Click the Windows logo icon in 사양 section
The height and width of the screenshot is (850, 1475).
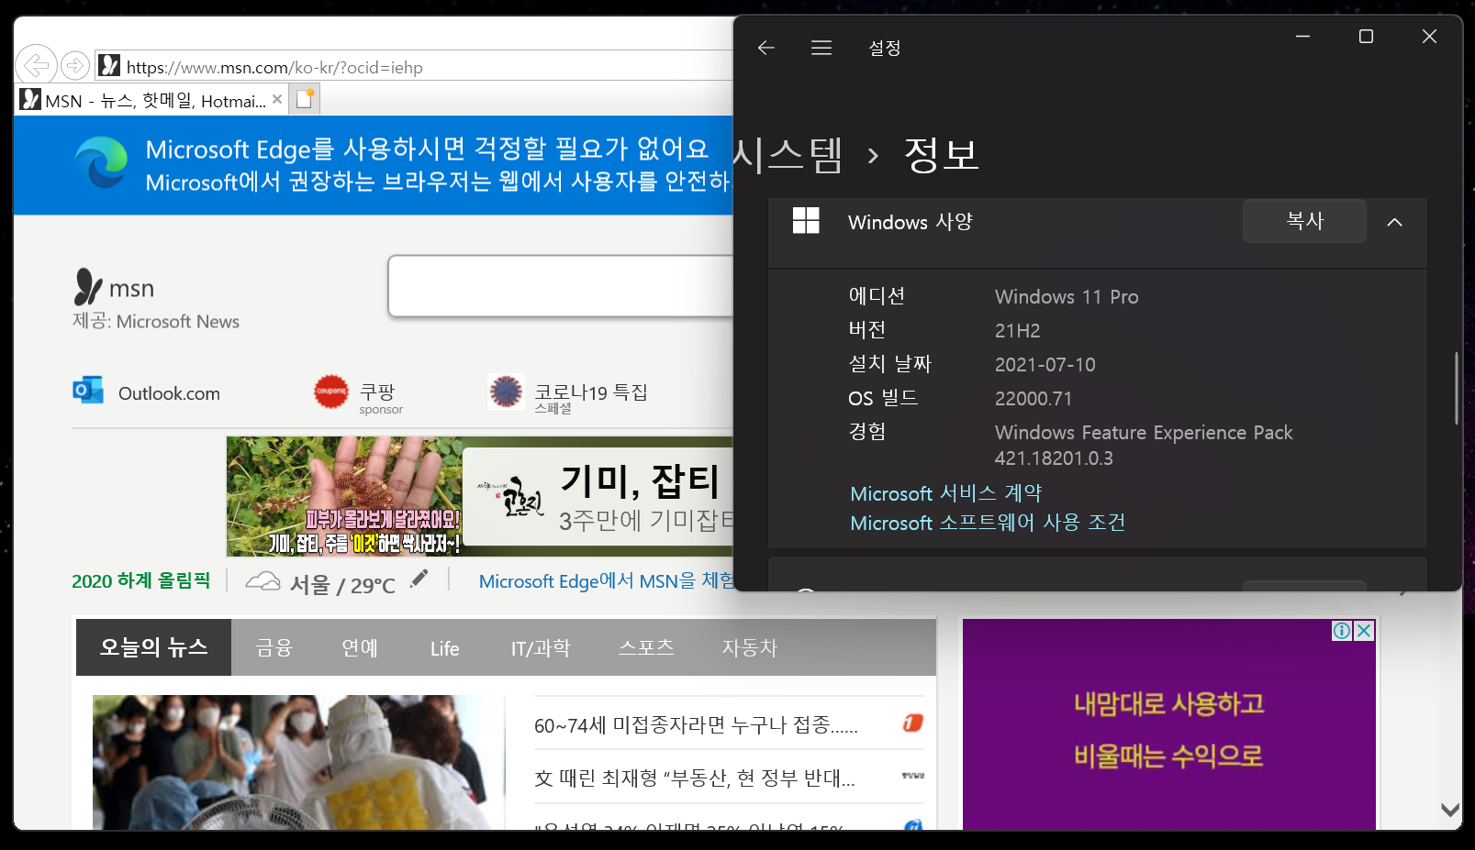click(806, 220)
